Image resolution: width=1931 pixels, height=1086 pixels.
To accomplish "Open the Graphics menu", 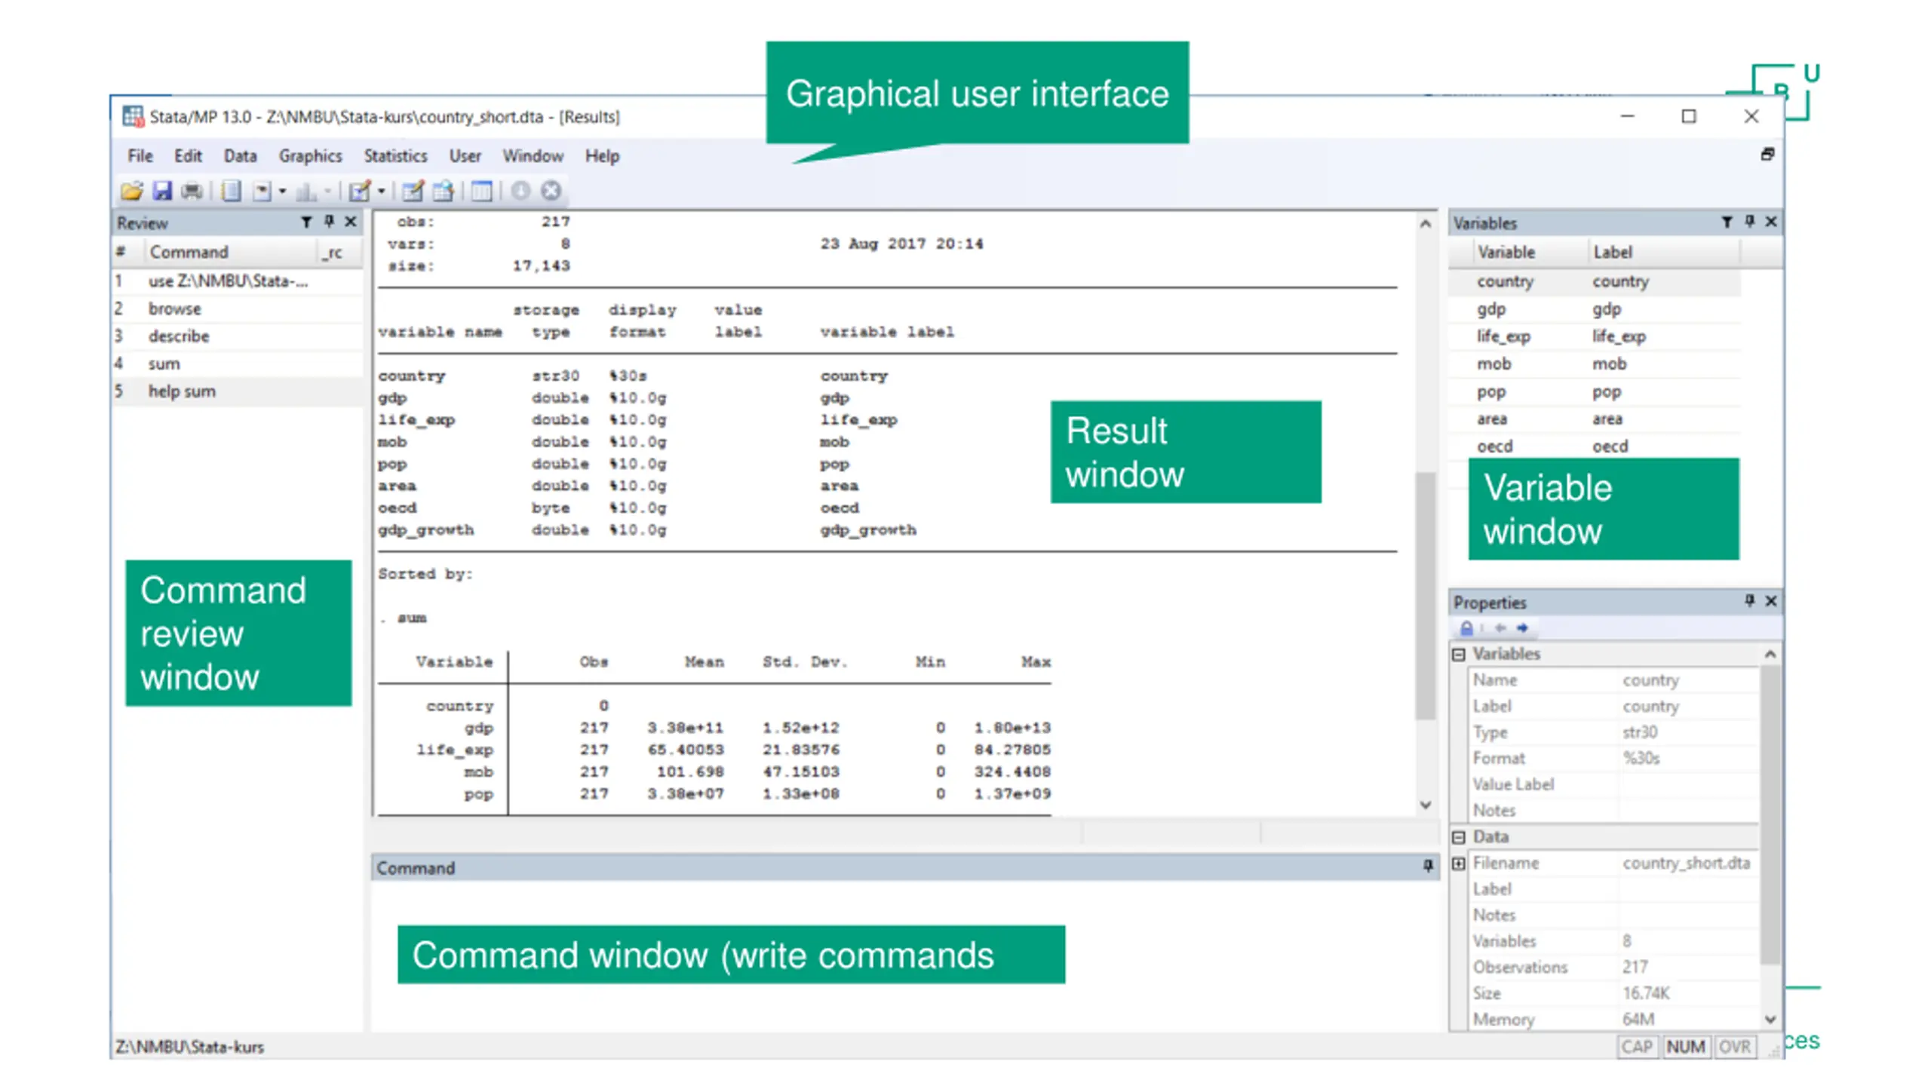I will [x=310, y=156].
